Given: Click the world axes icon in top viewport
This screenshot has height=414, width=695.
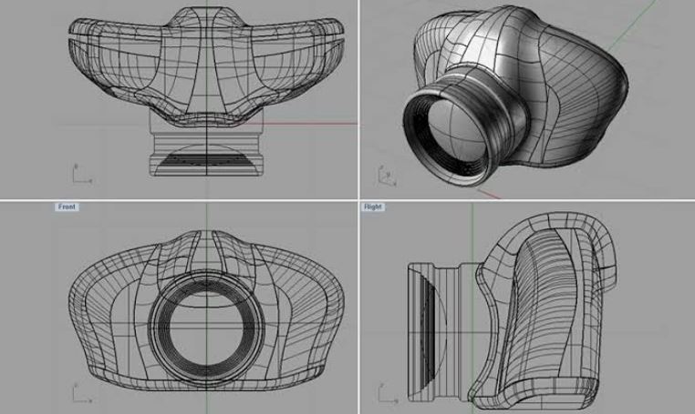Looking at the screenshot, I should pos(82,174).
